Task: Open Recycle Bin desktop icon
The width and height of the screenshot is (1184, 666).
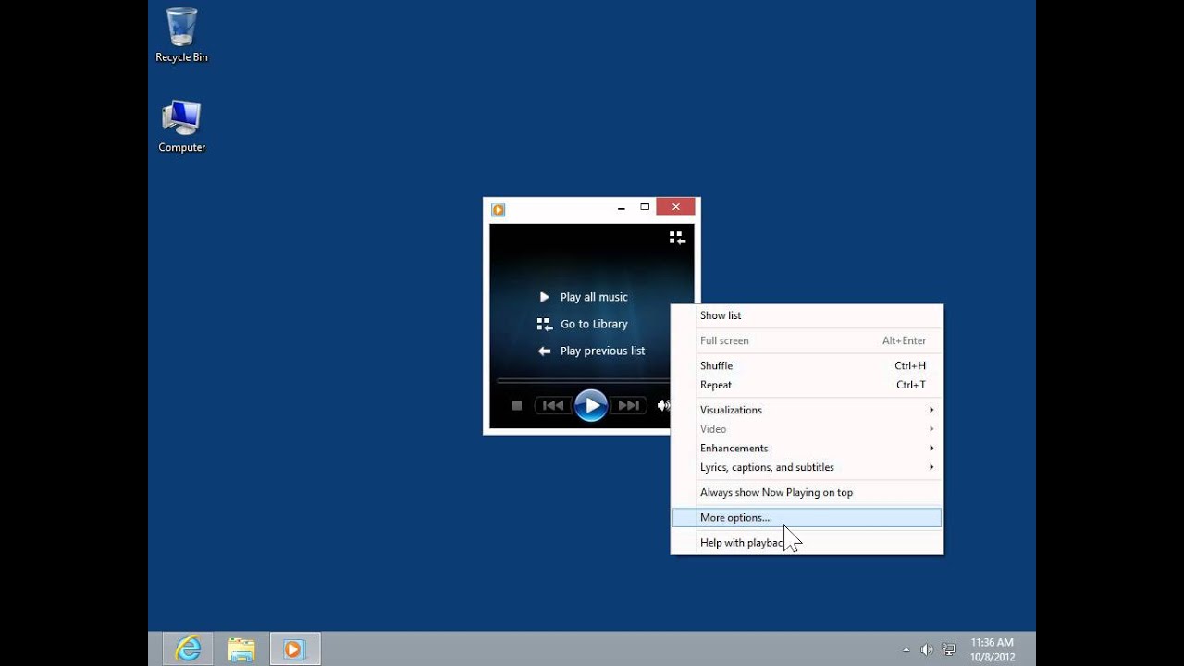Action: click(x=181, y=36)
